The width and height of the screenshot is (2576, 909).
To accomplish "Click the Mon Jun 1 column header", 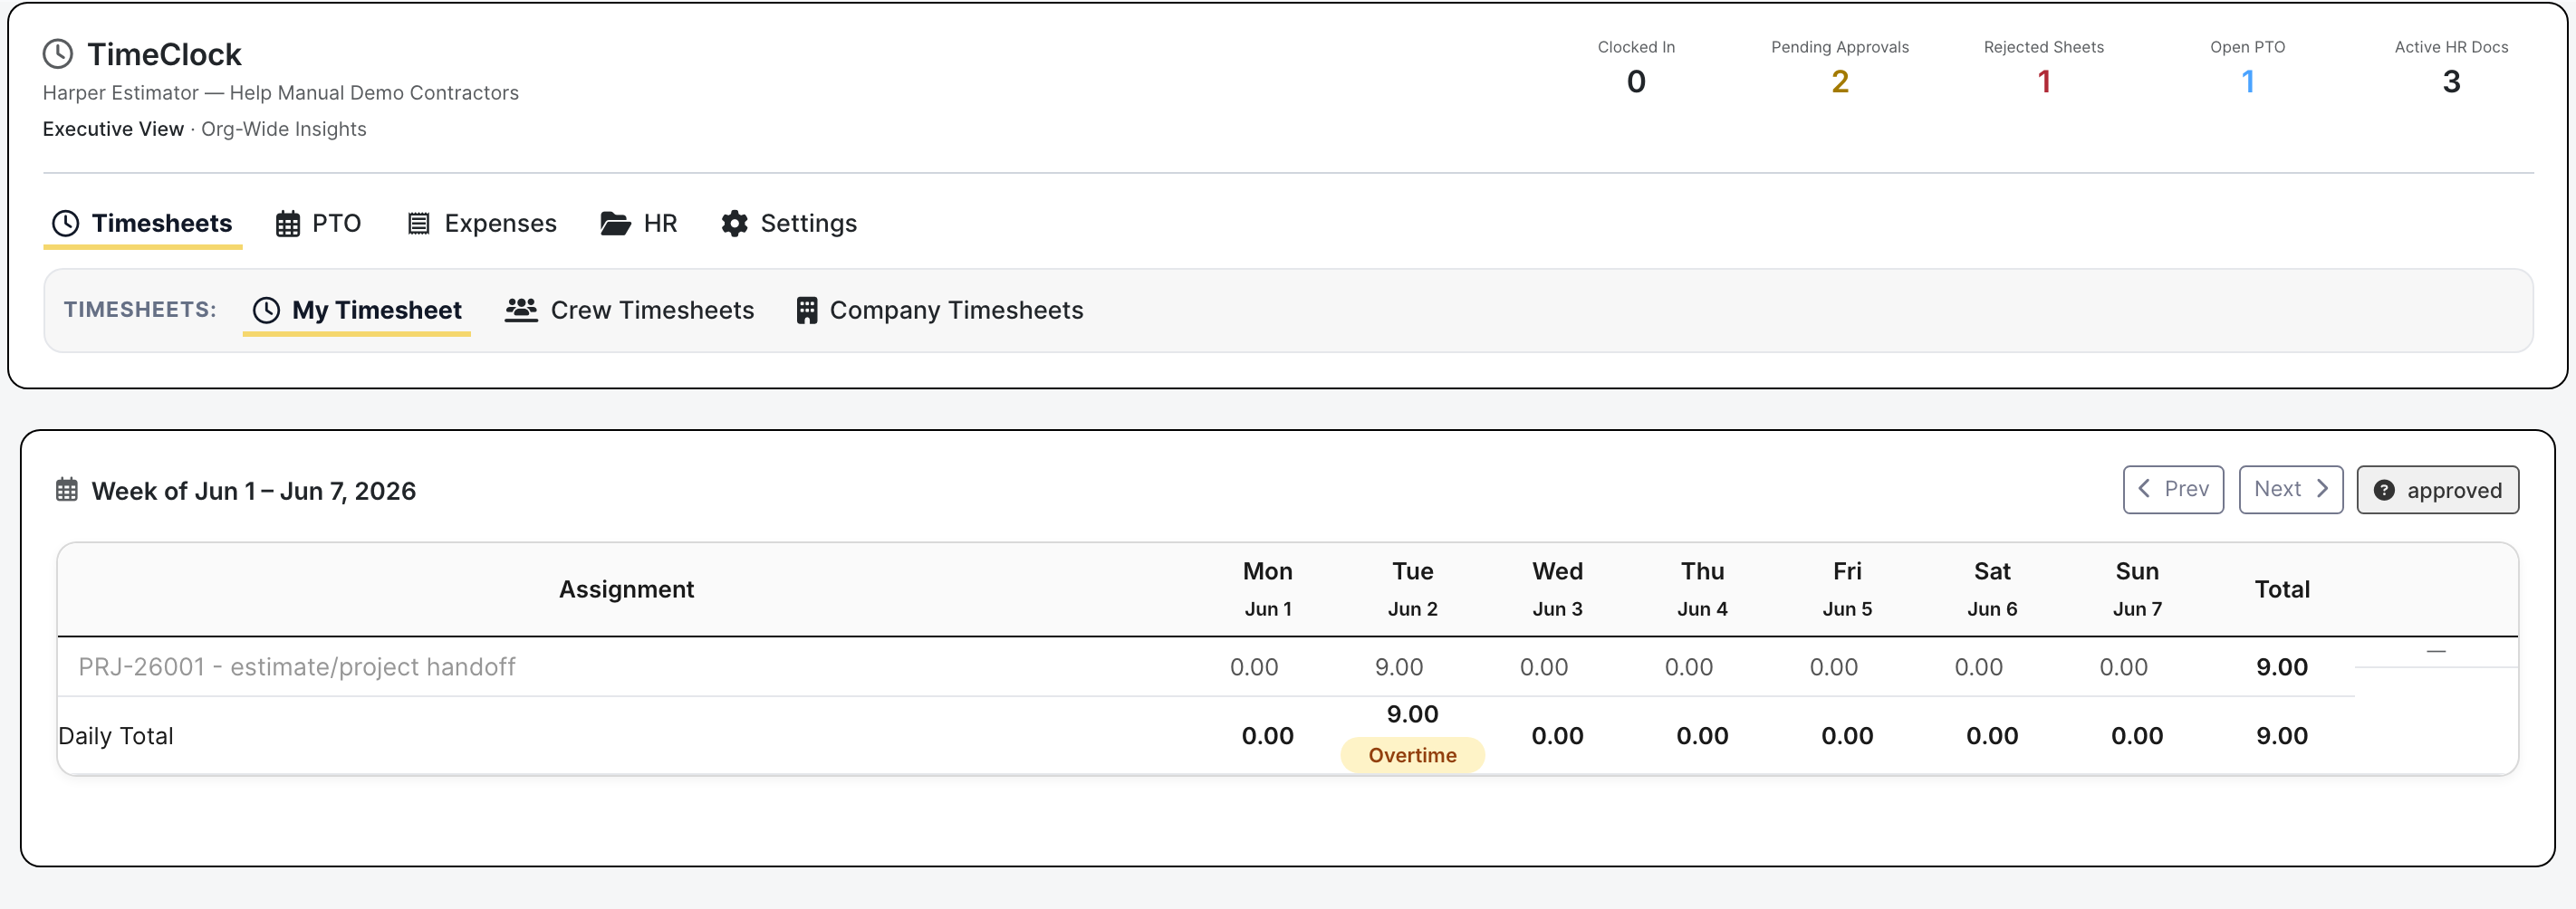I will [1268, 589].
